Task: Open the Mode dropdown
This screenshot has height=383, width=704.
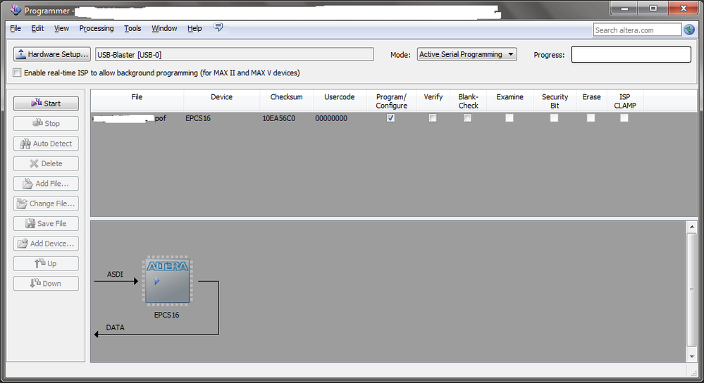Action: (467, 54)
